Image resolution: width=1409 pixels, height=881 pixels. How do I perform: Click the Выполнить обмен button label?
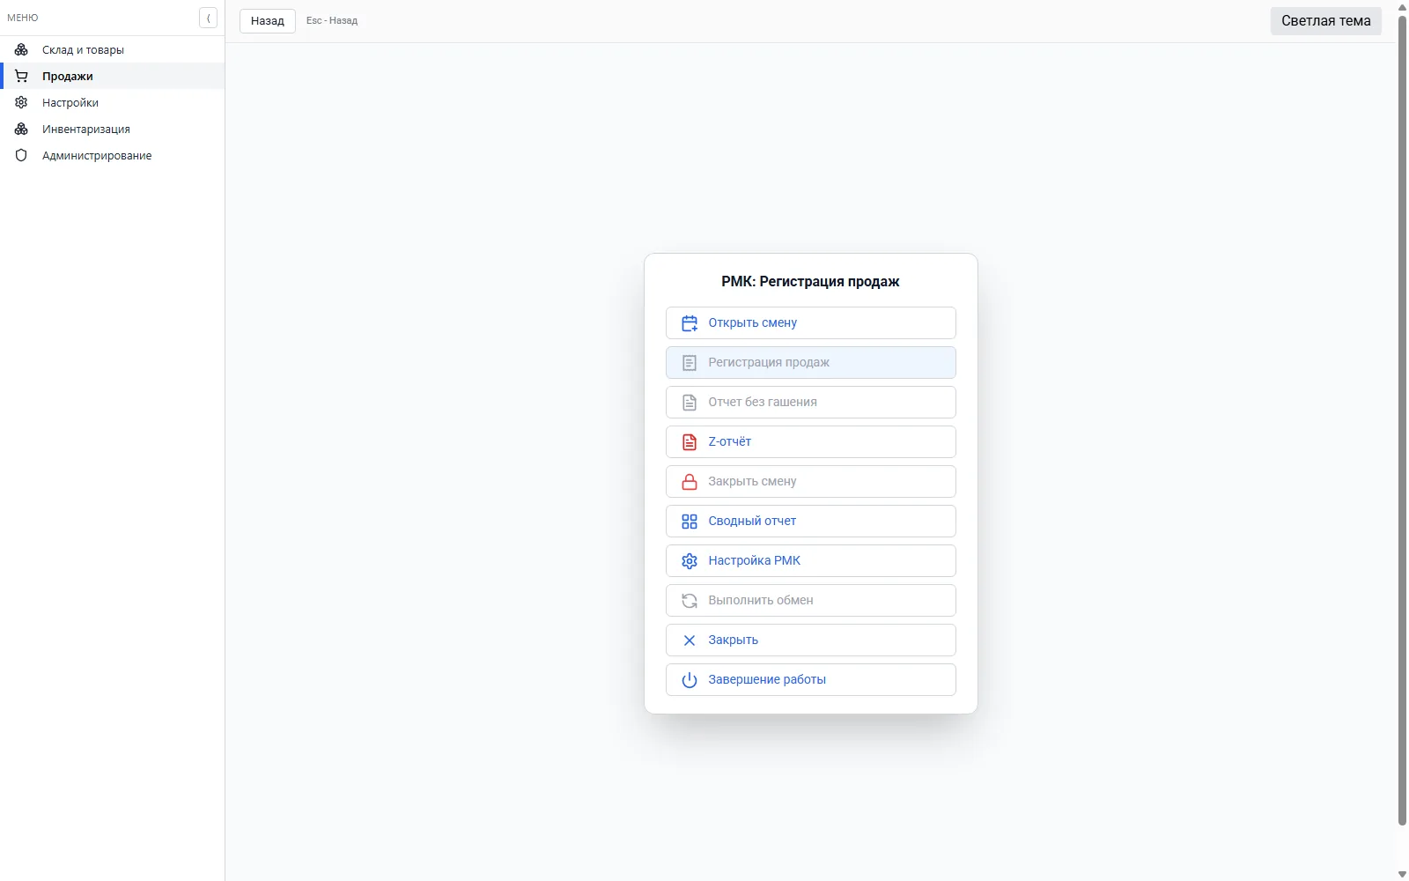761,601
